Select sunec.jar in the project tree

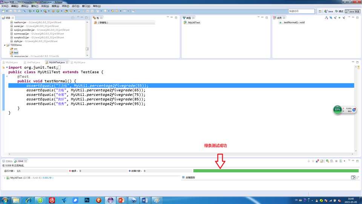[19, 26]
